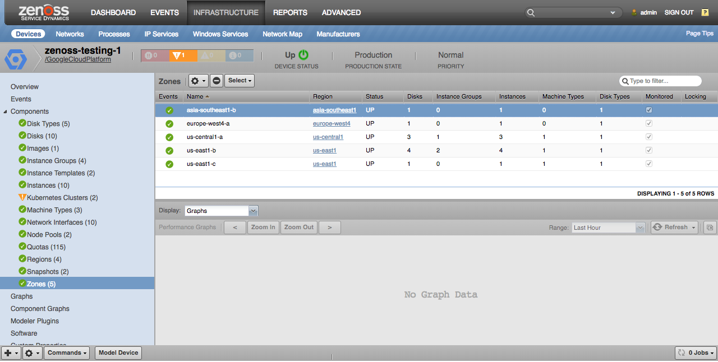This screenshot has height=362, width=718.
Task: Toggle Monitored checkbox for us-east1-b
Action: tap(649, 150)
